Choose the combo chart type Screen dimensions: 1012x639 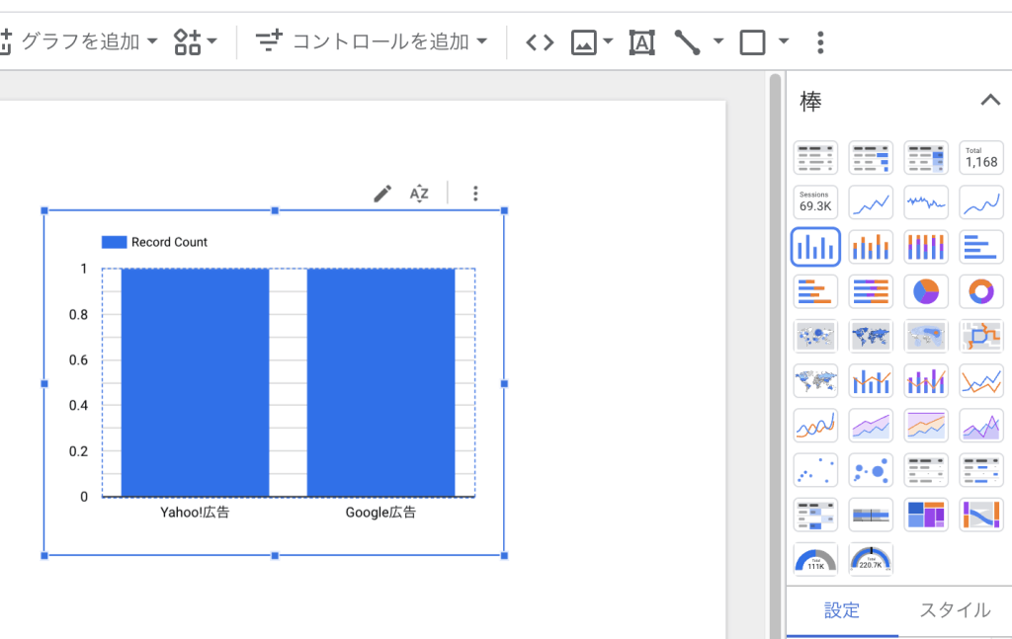[871, 380]
